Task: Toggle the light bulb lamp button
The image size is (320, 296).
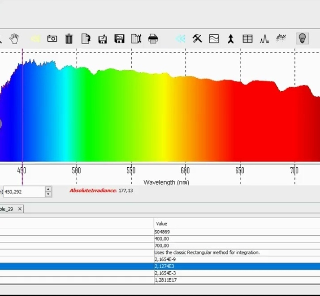Action: click(302, 38)
